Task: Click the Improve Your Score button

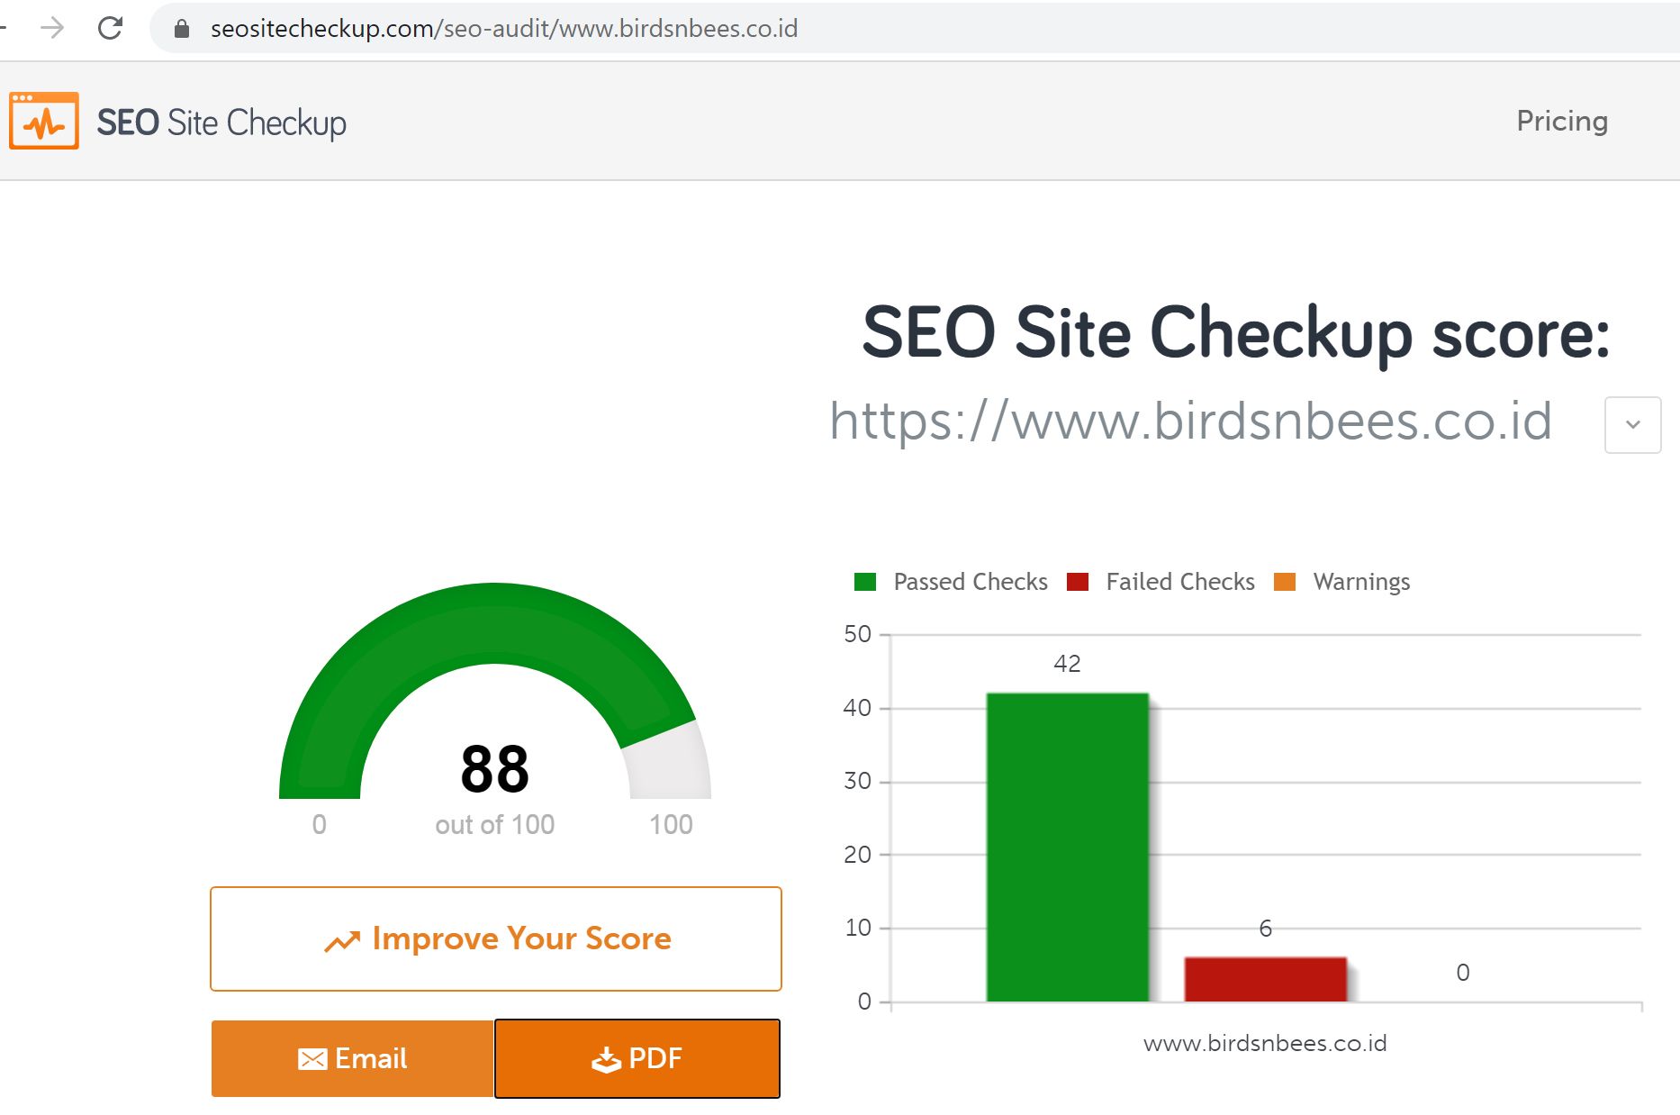Action: [x=496, y=939]
